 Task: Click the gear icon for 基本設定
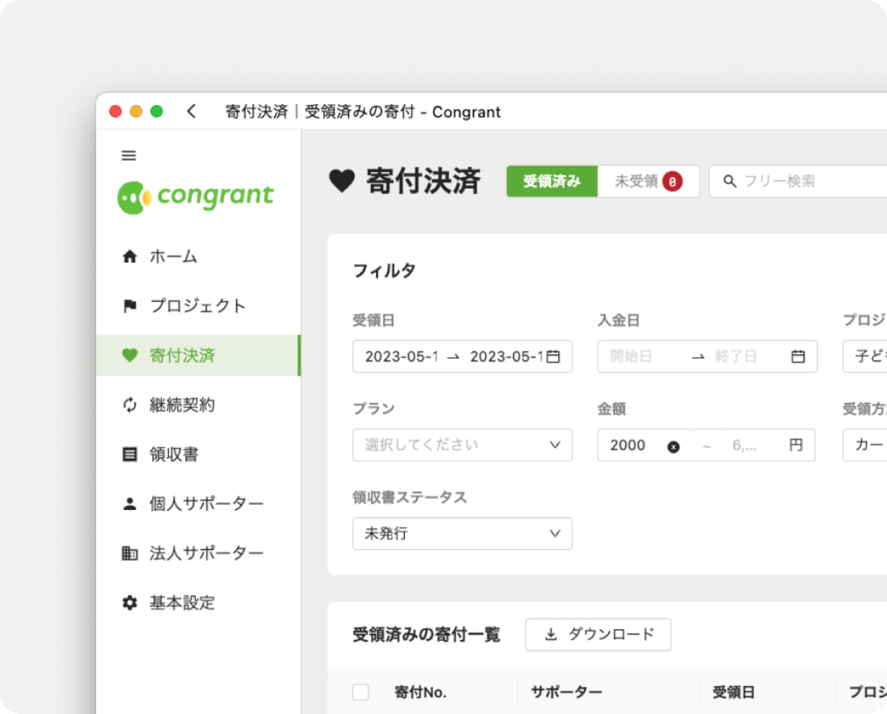[x=130, y=602]
